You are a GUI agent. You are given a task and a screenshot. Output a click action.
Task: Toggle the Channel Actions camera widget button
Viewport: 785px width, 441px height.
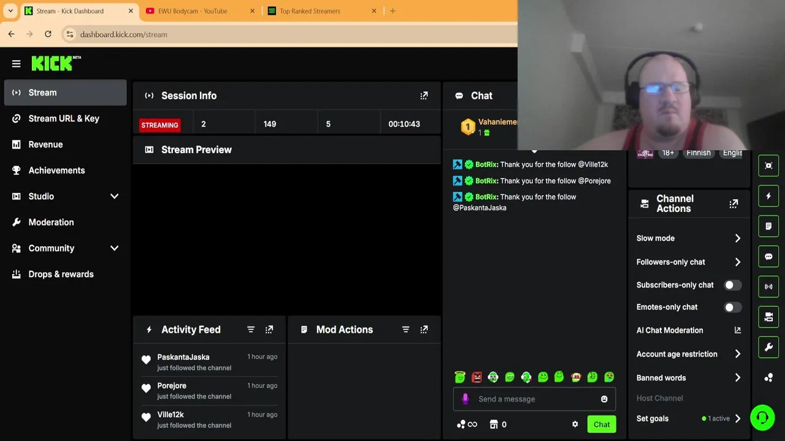click(768, 317)
